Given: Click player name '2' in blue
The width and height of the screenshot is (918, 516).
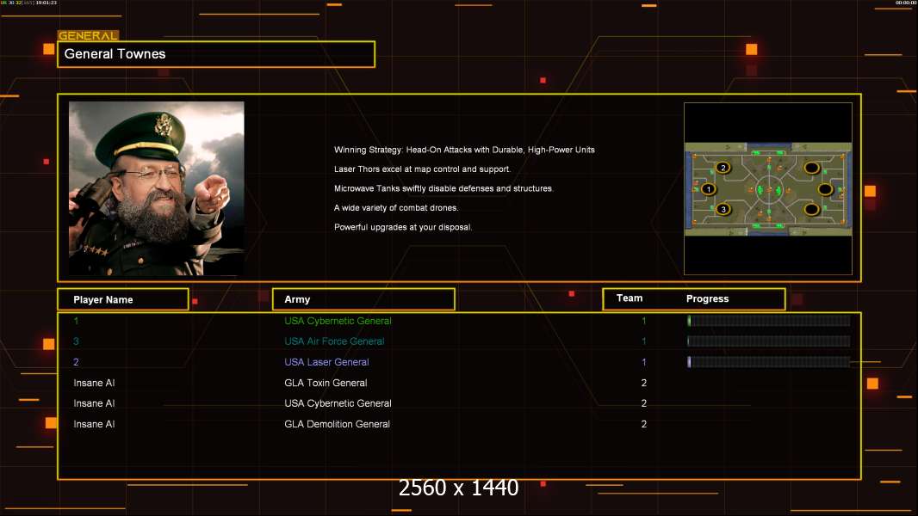Looking at the screenshot, I should 76,362.
